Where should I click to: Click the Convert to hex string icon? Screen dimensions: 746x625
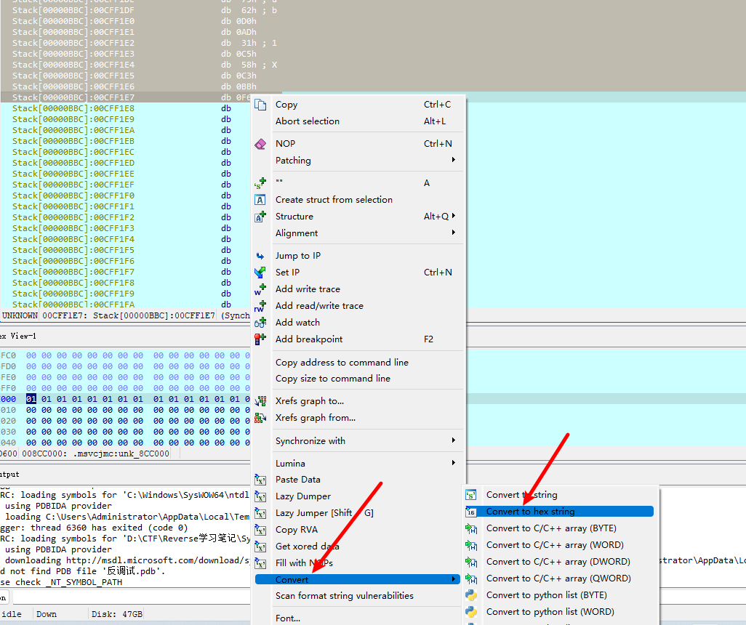471,512
